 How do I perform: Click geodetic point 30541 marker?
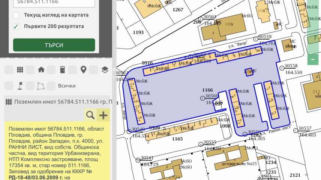click(138, 160)
